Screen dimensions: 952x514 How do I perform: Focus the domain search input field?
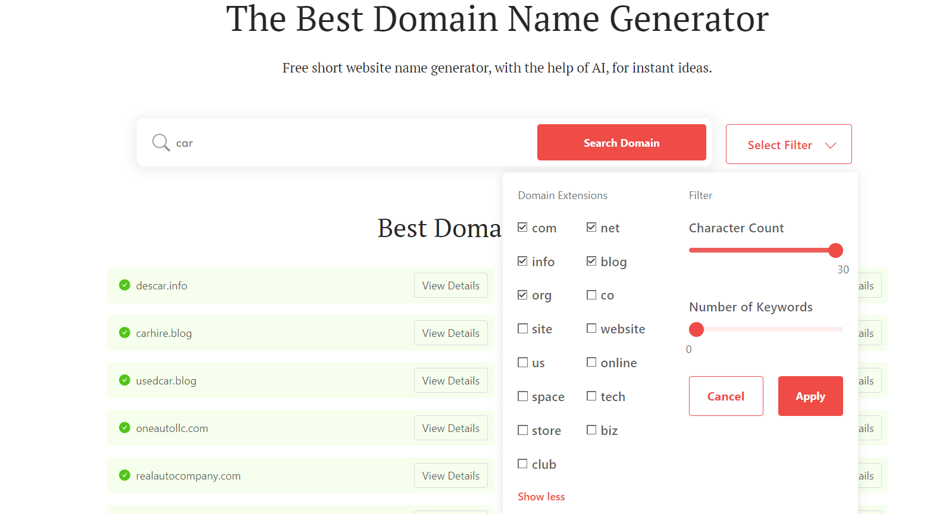click(x=351, y=143)
